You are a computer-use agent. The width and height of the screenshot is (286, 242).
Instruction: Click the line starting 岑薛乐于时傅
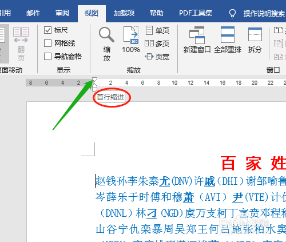point(190,197)
